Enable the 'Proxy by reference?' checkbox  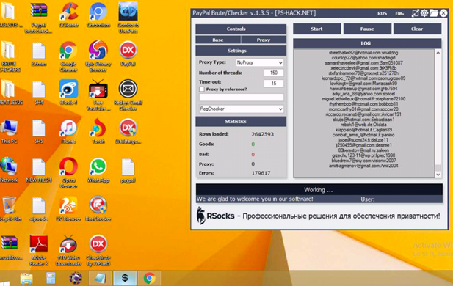click(x=202, y=89)
